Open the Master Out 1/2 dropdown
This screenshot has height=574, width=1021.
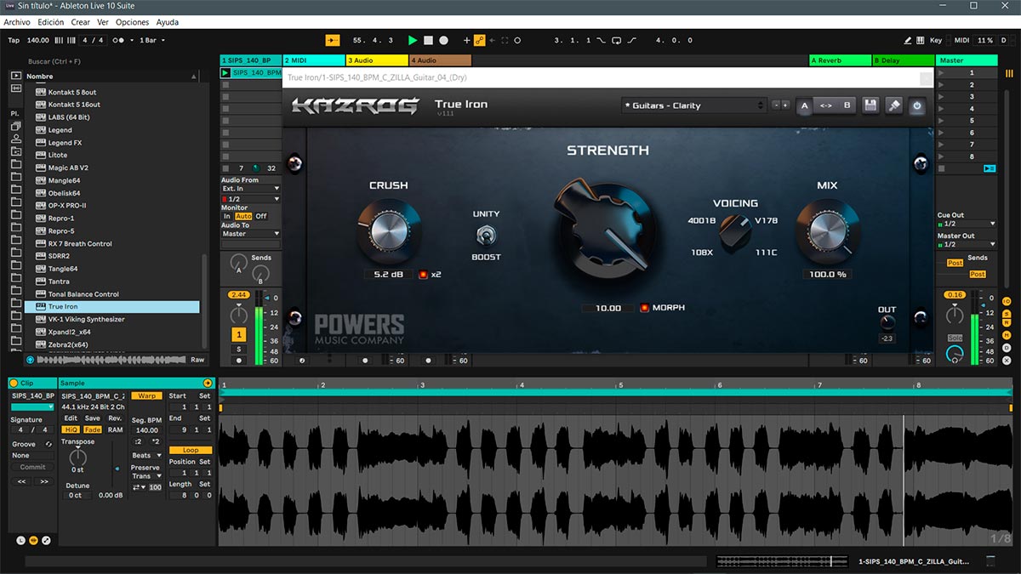tap(967, 245)
